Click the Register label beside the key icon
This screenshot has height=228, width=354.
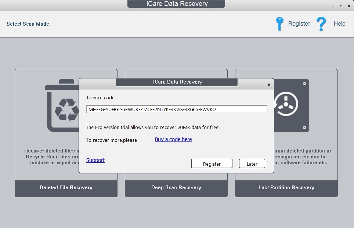click(299, 23)
